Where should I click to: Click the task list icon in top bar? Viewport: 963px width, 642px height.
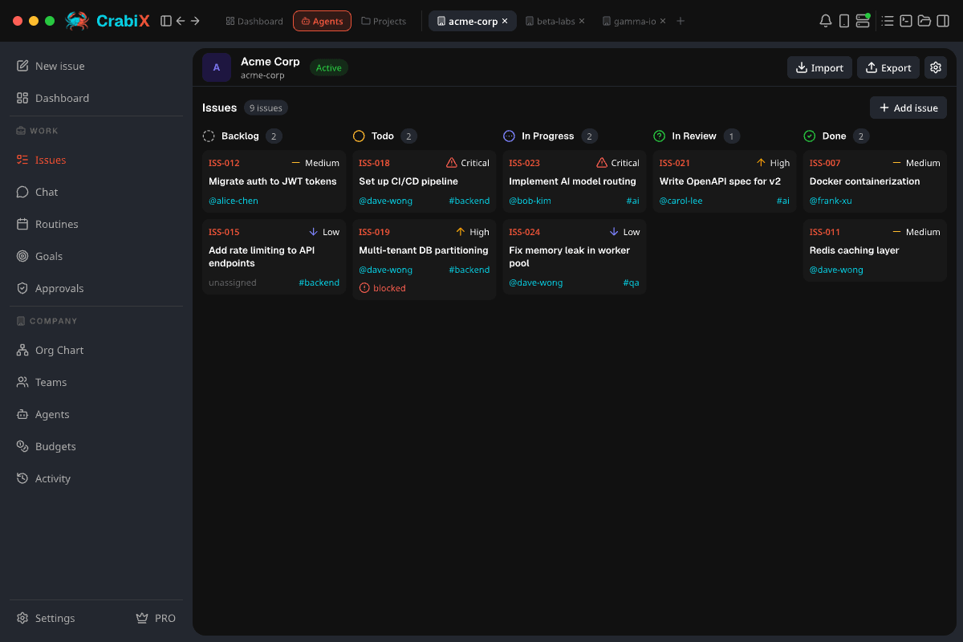click(x=888, y=21)
